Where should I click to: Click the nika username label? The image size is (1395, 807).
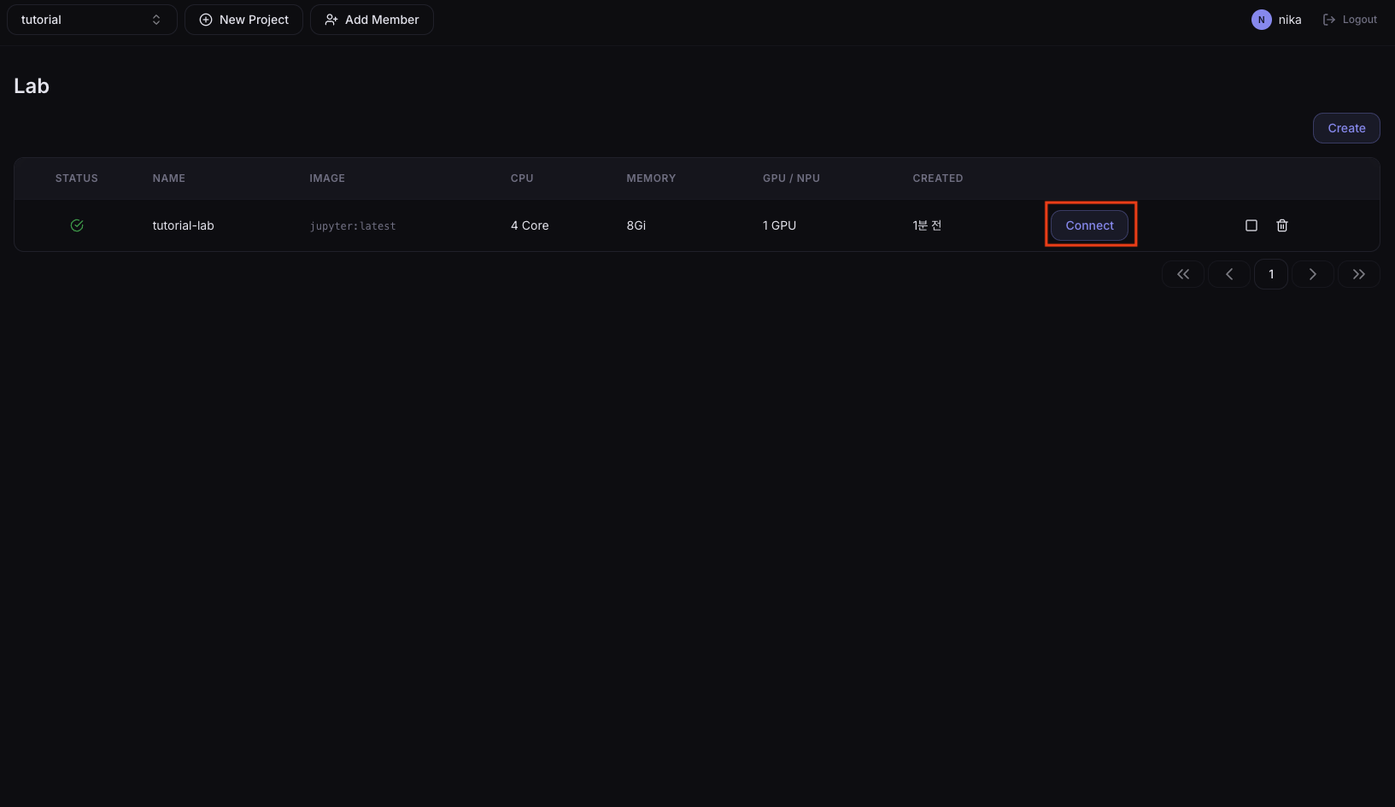click(x=1290, y=20)
